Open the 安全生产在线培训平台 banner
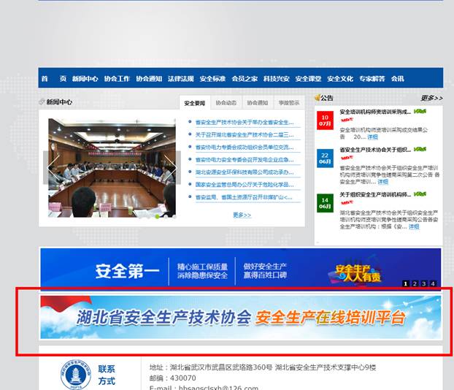 [241, 317]
